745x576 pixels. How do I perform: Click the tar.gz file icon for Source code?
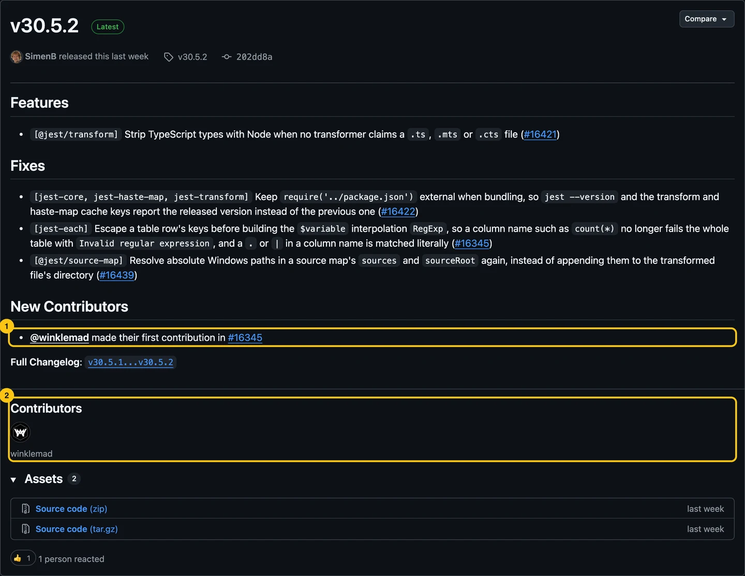[x=26, y=529]
